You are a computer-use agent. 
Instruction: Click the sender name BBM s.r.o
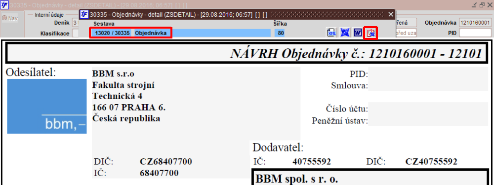[x=114, y=74]
